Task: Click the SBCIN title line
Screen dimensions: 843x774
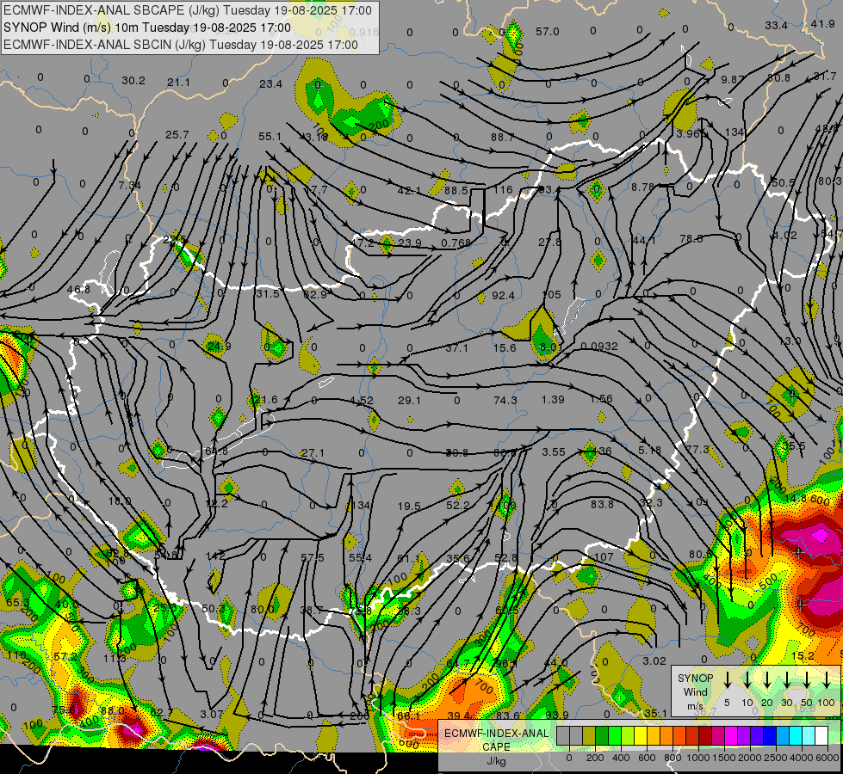Action: pyautogui.click(x=180, y=45)
